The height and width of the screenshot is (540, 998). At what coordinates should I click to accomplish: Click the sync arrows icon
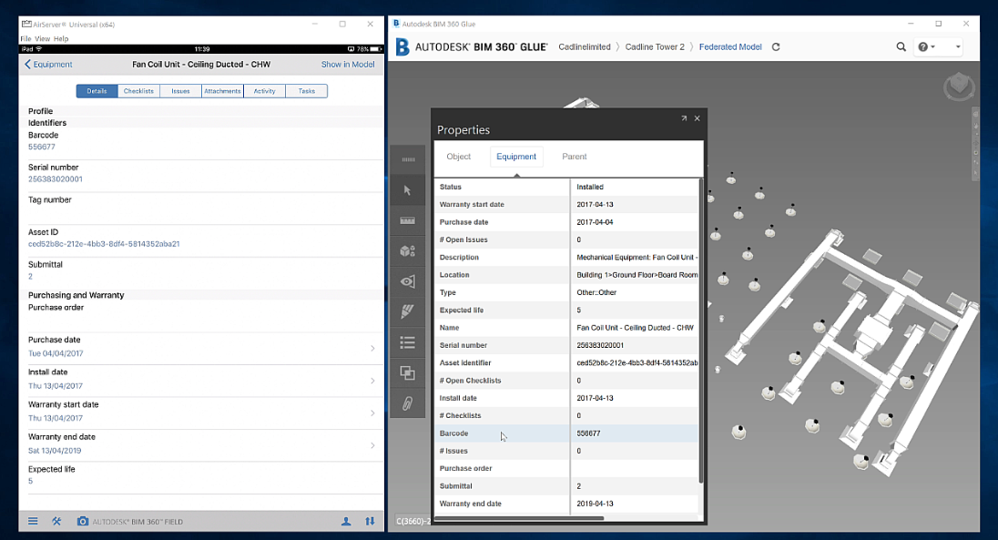point(370,521)
